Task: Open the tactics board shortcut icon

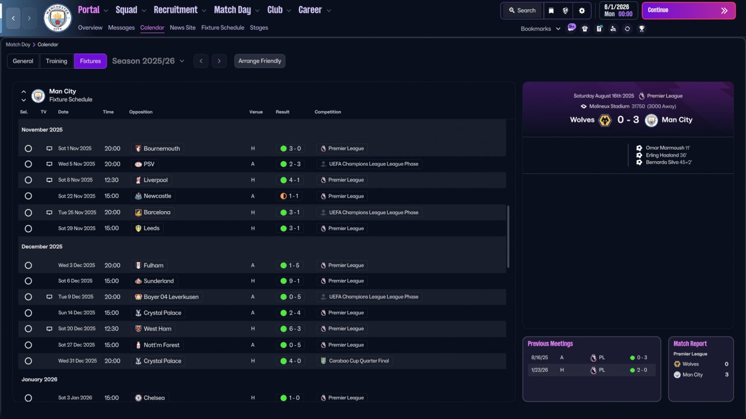Action: [x=599, y=29]
